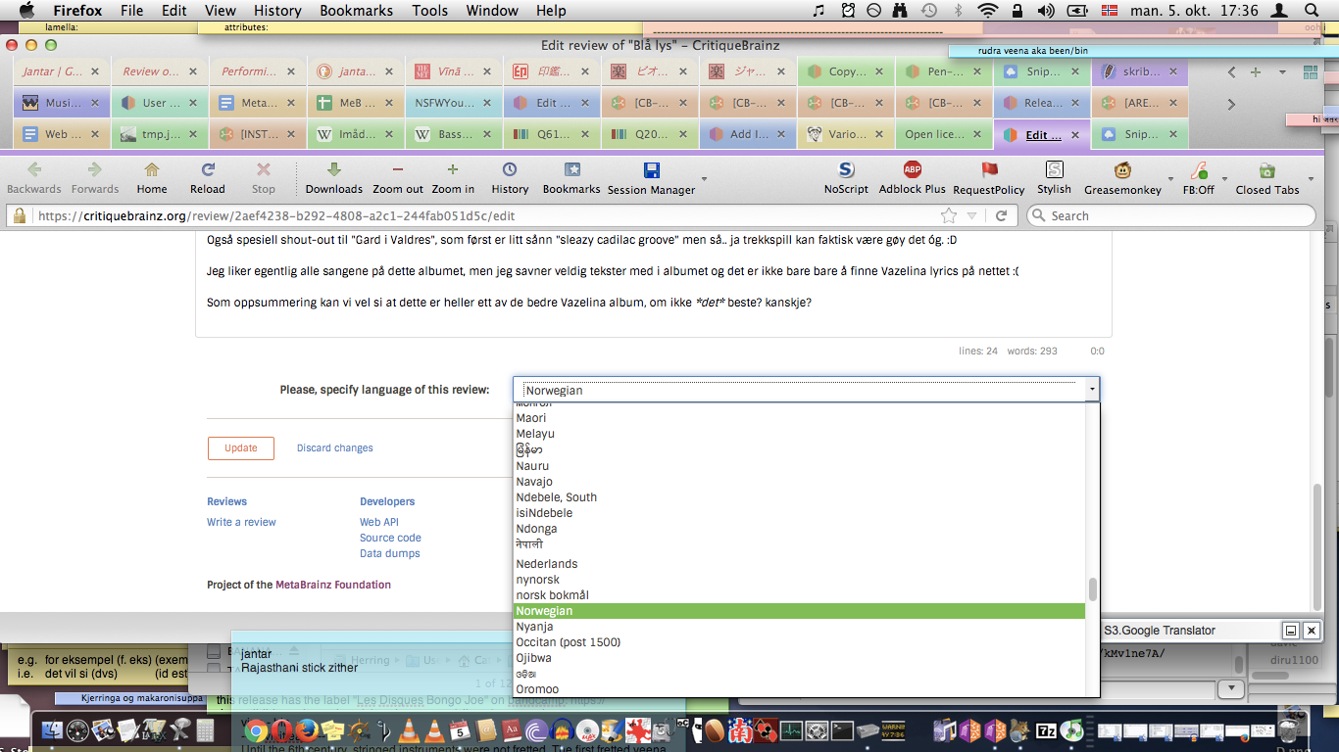Open the Data dumps link

click(x=390, y=553)
